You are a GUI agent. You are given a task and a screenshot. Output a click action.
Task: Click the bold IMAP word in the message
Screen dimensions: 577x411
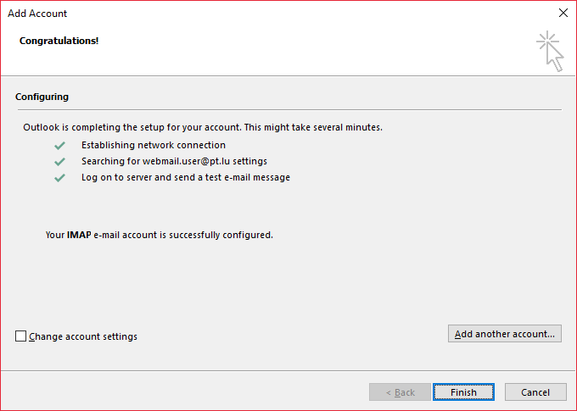[79, 235]
